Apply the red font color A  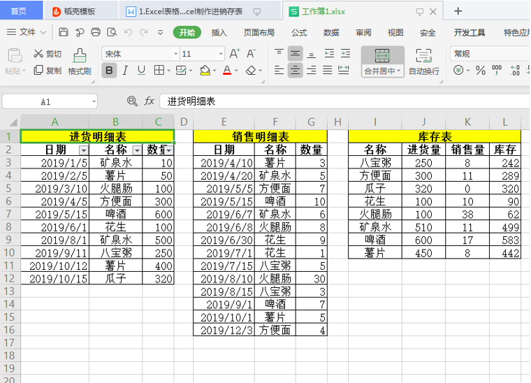pyautogui.click(x=227, y=71)
